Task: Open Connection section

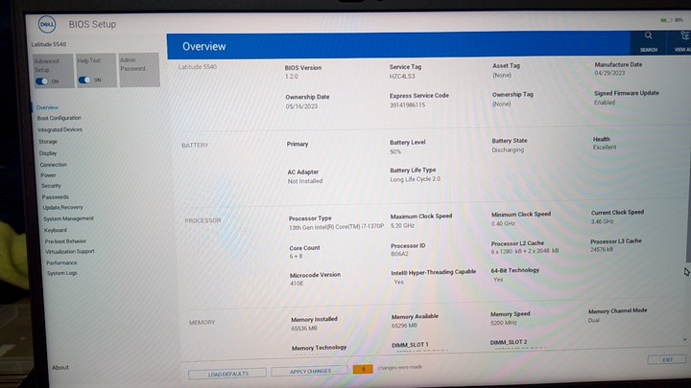Action: (x=54, y=165)
